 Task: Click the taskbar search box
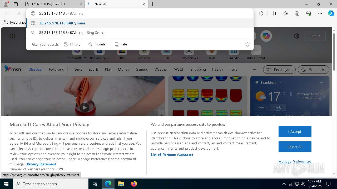(x=51, y=184)
